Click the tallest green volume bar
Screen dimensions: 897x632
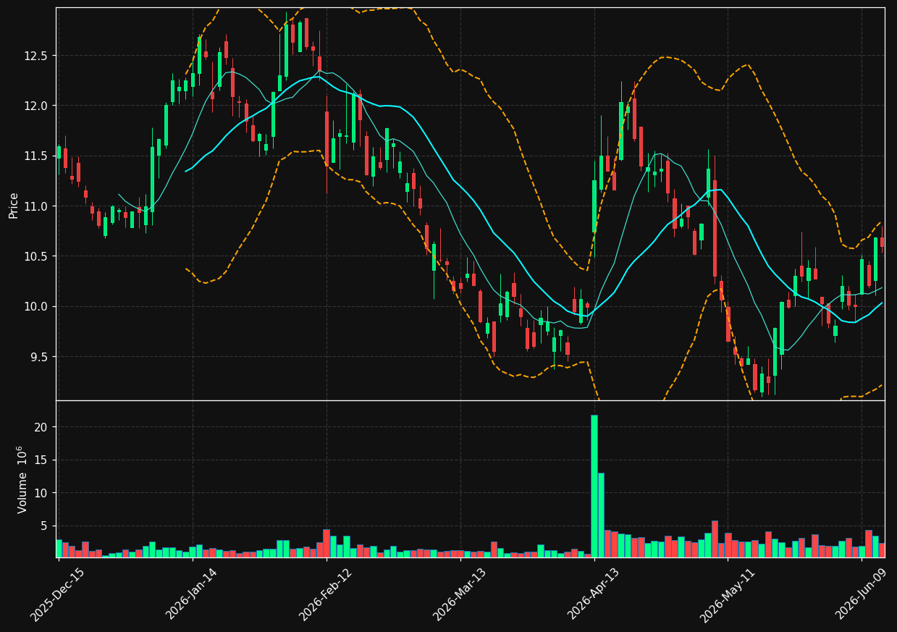(x=594, y=486)
